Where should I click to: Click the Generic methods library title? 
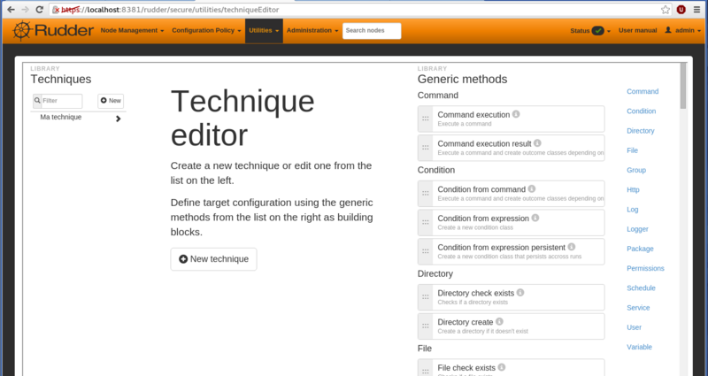click(x=462, y=79)
